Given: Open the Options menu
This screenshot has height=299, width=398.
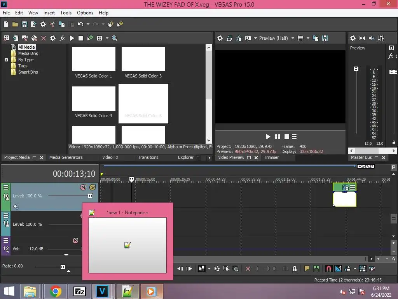Looking at the screenshot, I should tap(85, 13).
